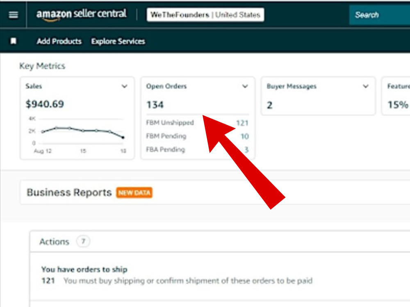Open the FBM Unshipped 121 count link
The image size is (410, 307).
[242, 123]
